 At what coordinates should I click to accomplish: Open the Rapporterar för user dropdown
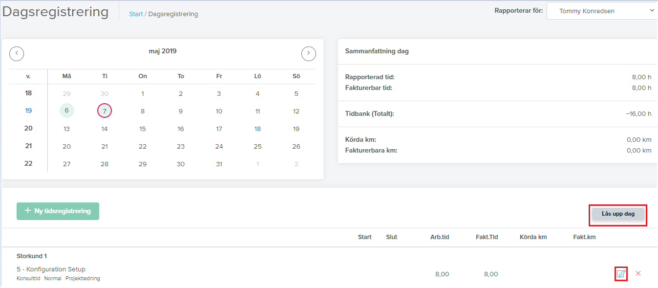click(x=602, y=11)
